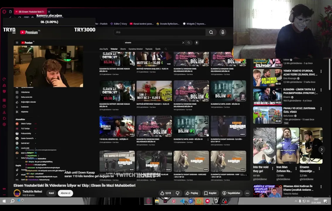Open Sefa Kındır channel link
Viewport: 332px width, 211px height.
click(288, 116)
